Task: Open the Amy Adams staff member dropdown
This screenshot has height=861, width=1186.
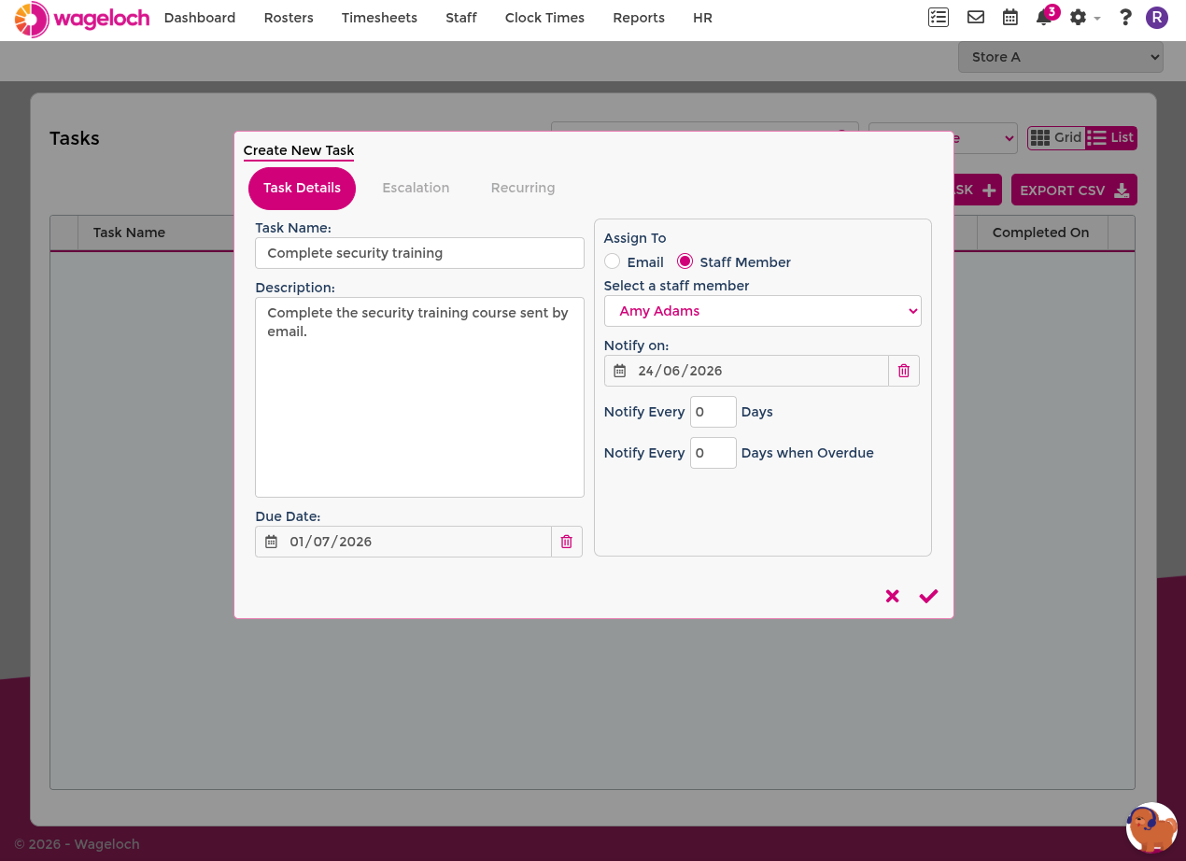Action: pyautogui.click(x=763, y=311)
